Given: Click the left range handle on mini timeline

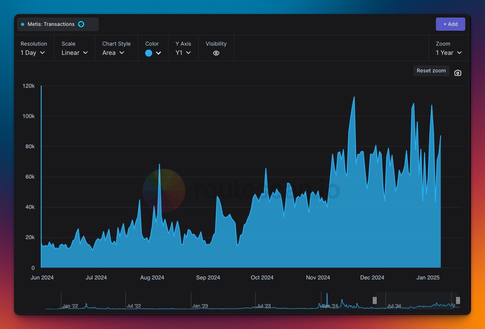Looking at the screenshot, I should (x=375, y=300).
